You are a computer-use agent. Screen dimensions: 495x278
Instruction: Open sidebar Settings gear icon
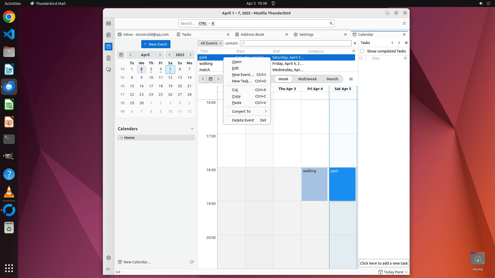tap(109, 258)
